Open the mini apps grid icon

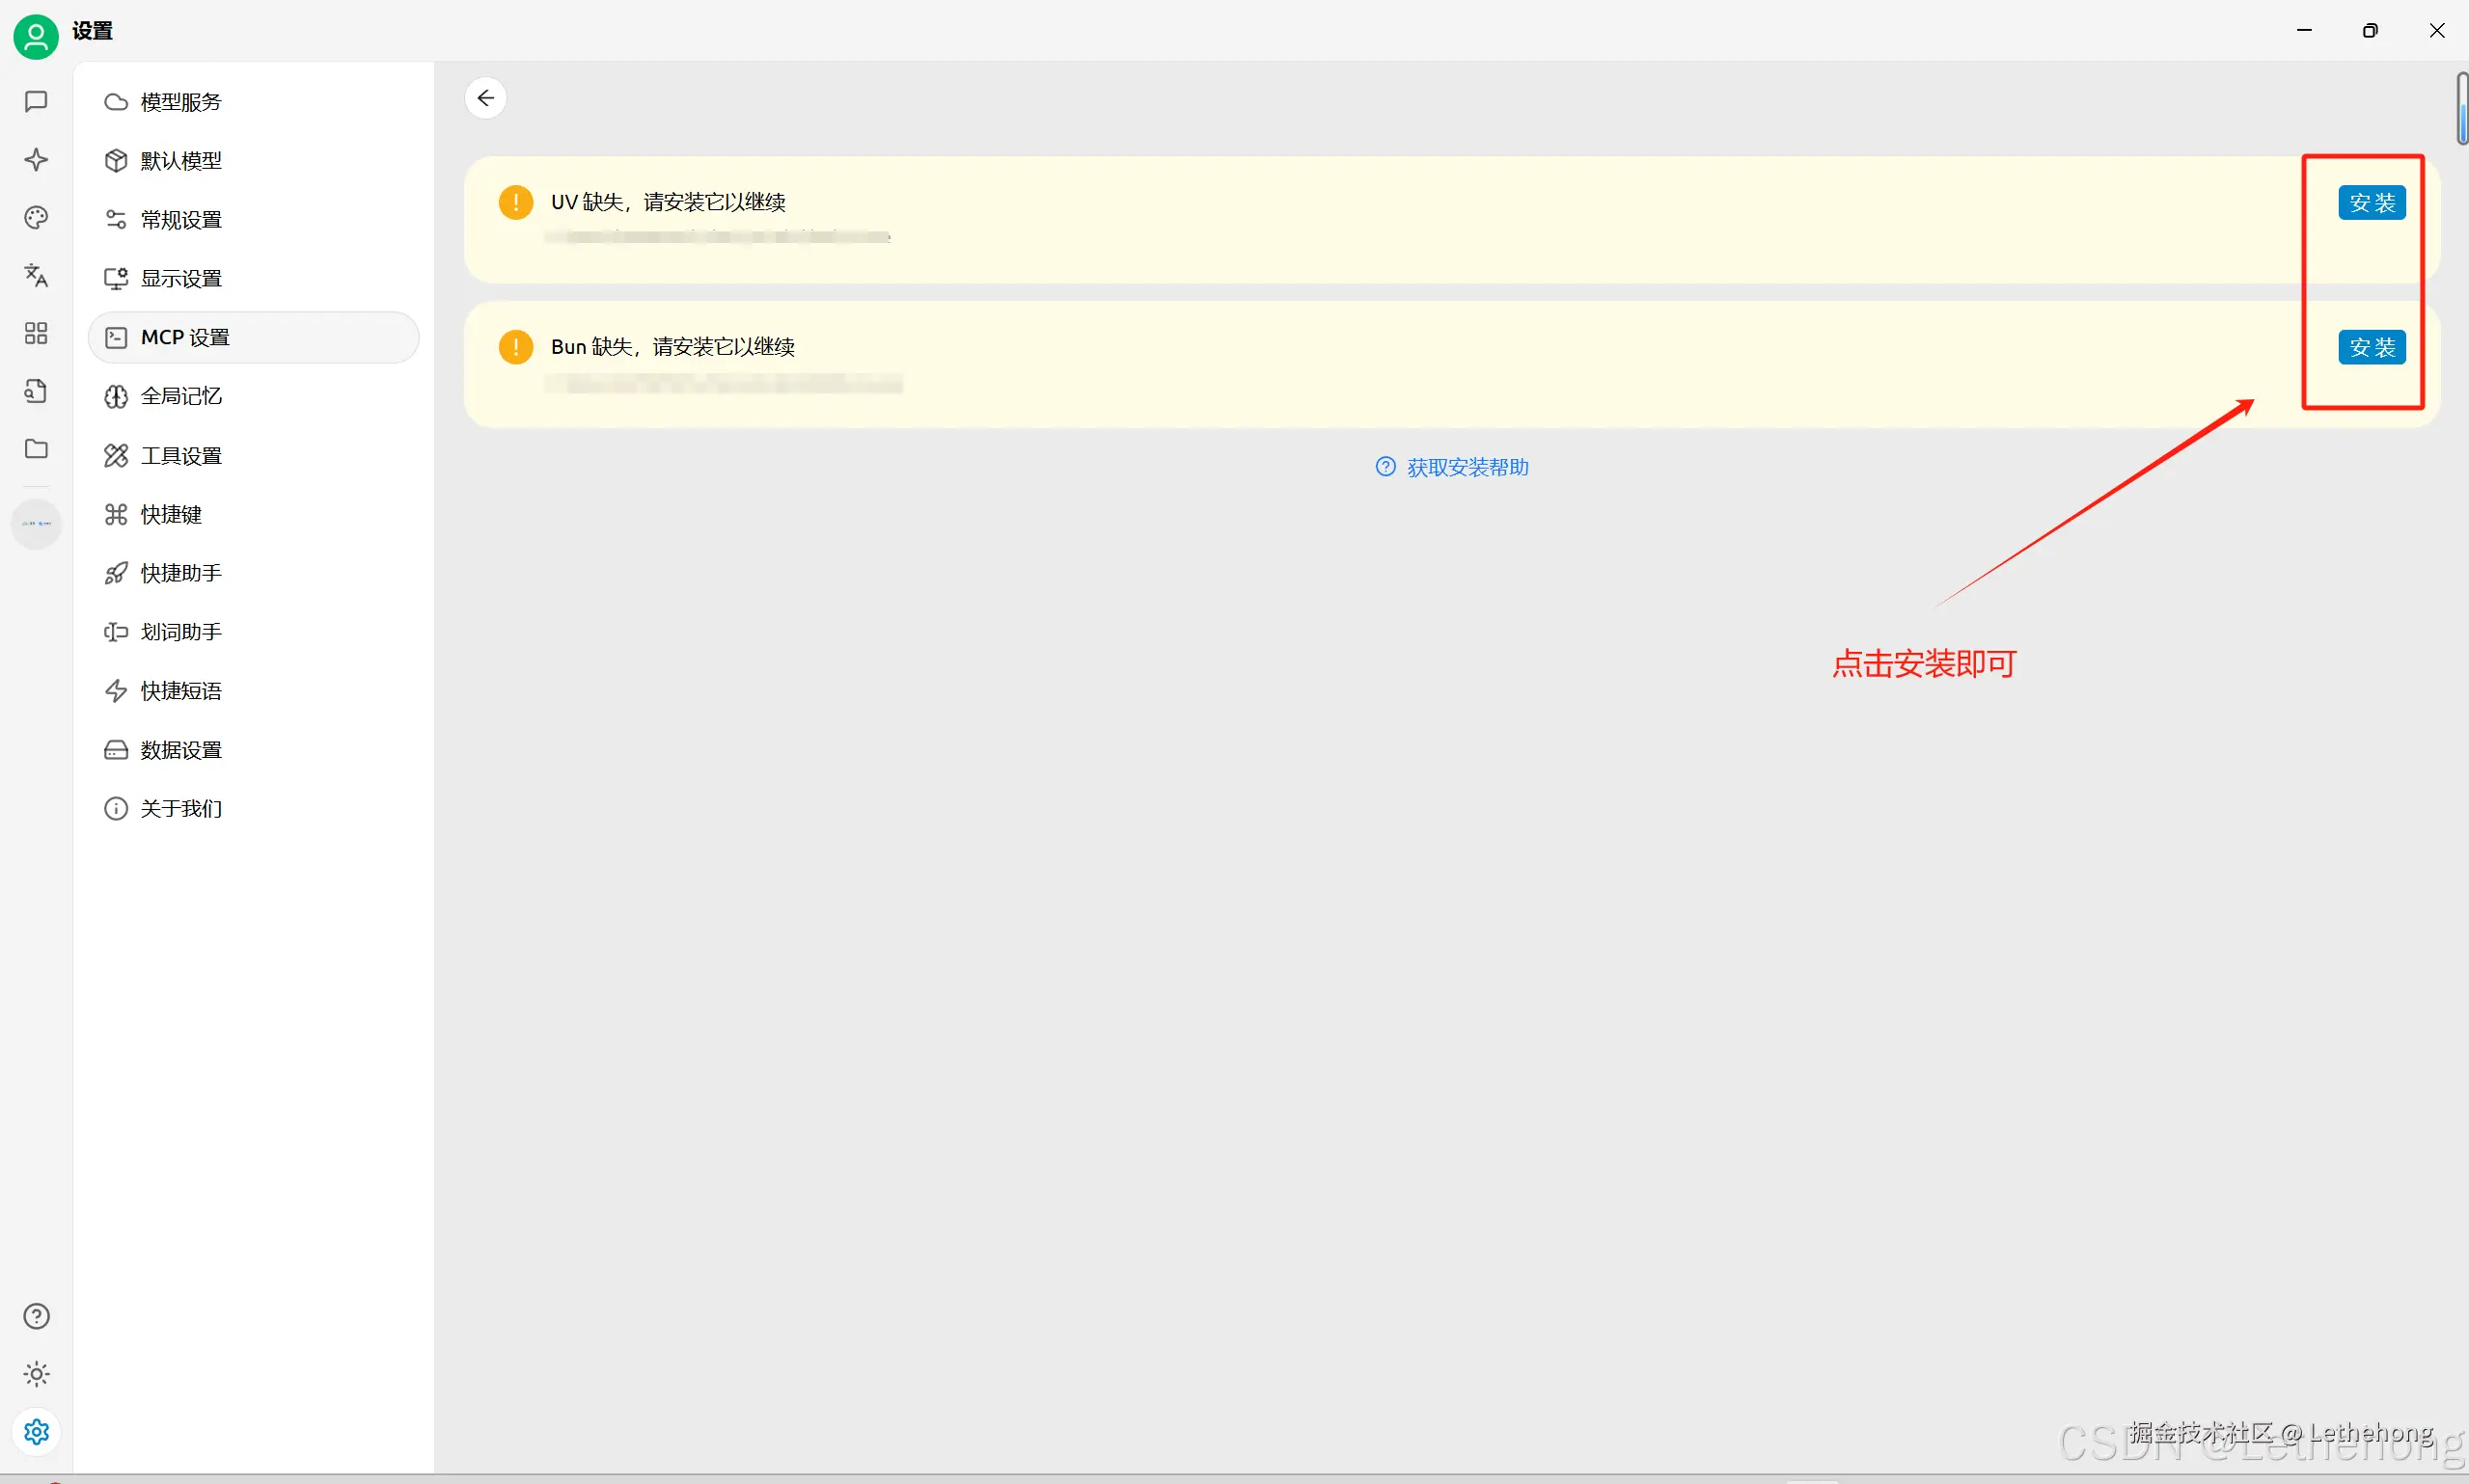point(36,333)
